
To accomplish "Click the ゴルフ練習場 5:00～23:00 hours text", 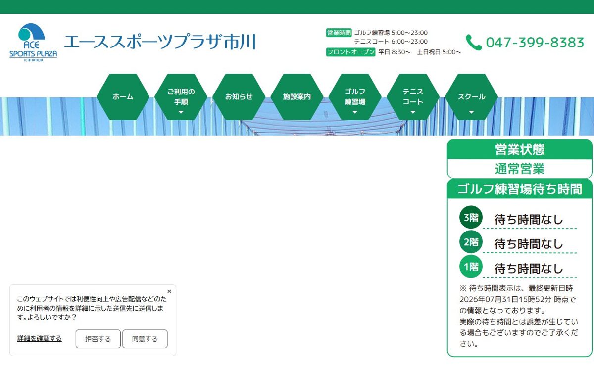I will tap(391, 33).
